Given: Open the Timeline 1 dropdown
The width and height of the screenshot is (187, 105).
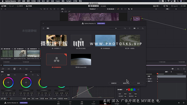Looking at the screenshot, I should (93, 9).
